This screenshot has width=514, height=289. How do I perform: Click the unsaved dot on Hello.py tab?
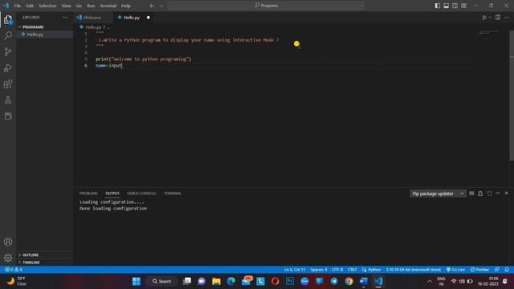(x=148, y=18)
